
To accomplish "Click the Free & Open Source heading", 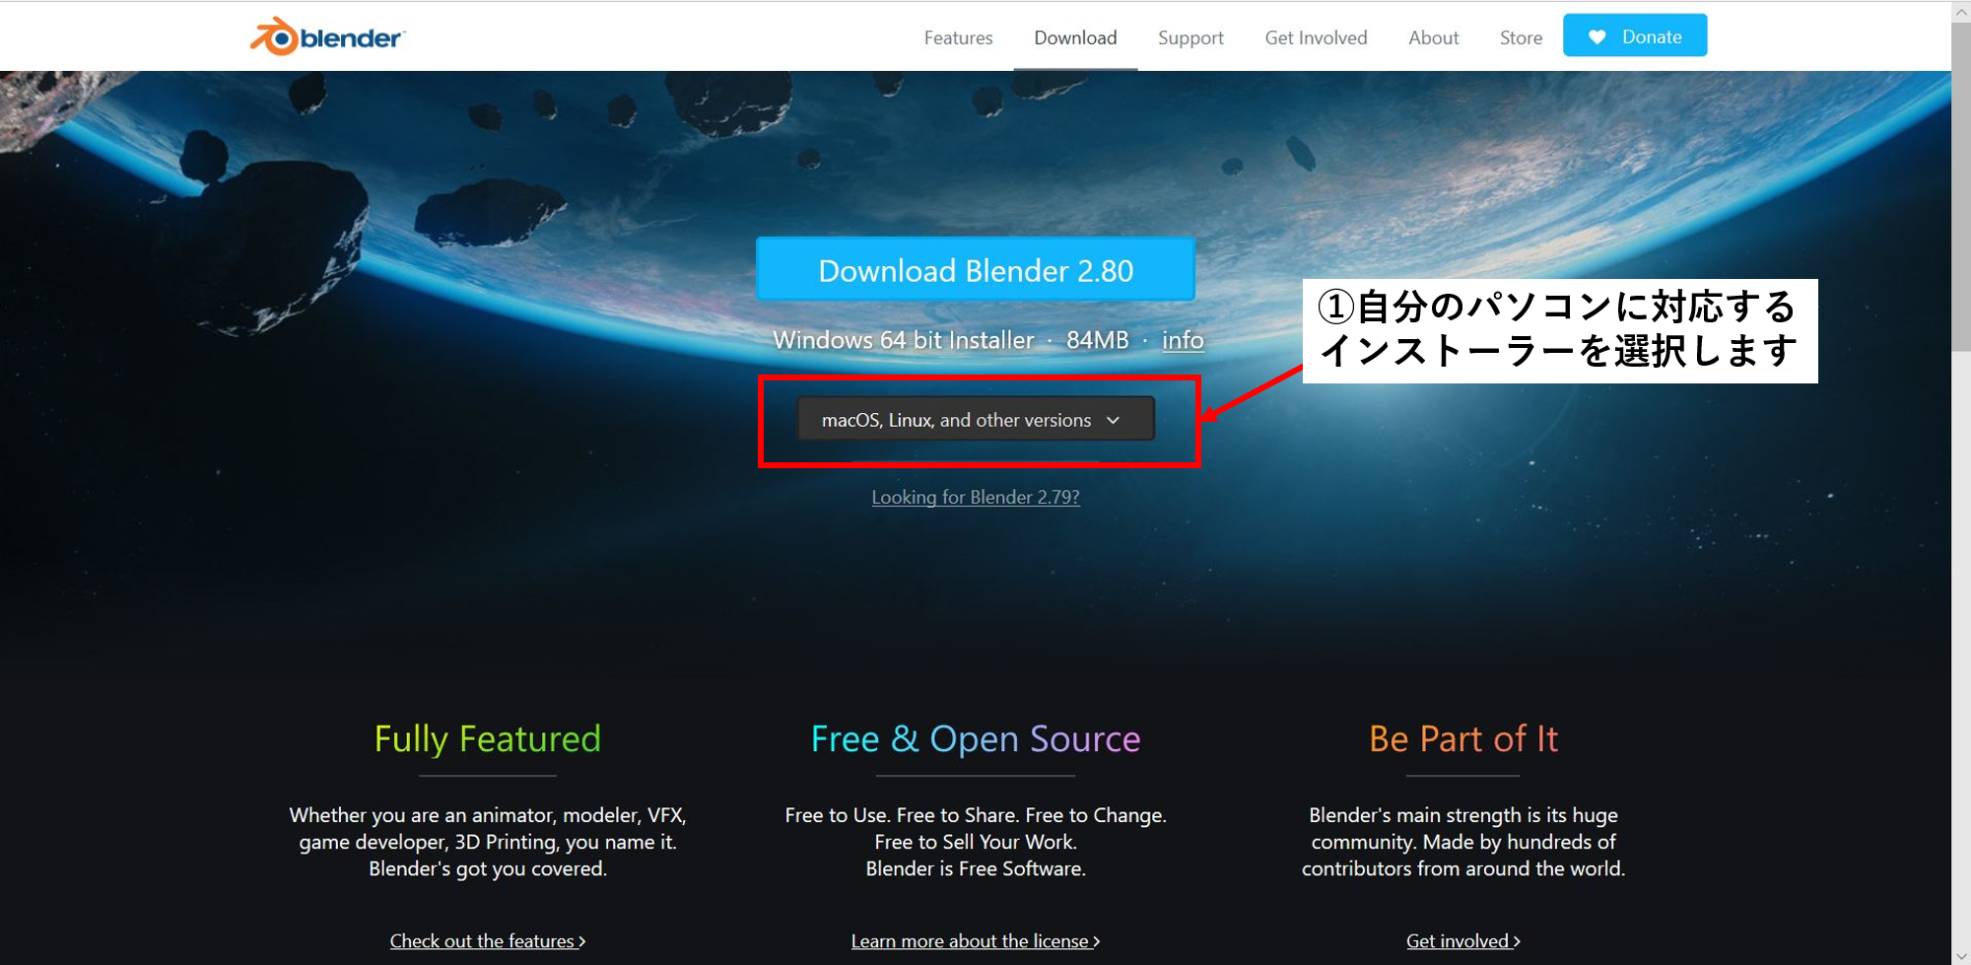I will [976, 738].
